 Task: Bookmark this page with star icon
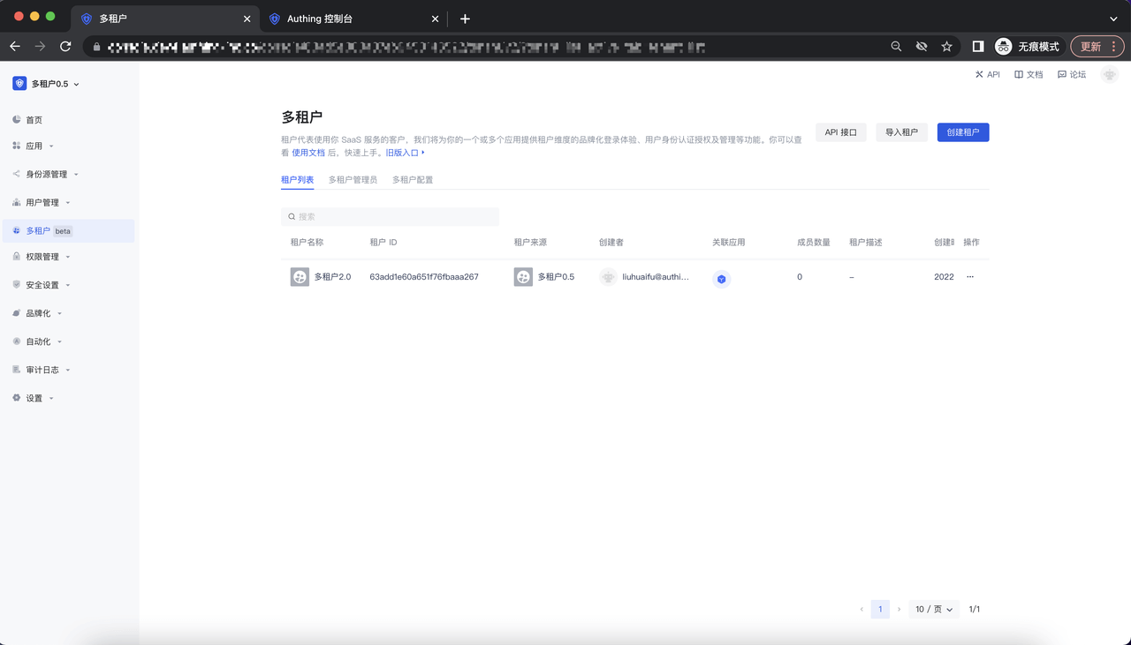click(946, 46)
